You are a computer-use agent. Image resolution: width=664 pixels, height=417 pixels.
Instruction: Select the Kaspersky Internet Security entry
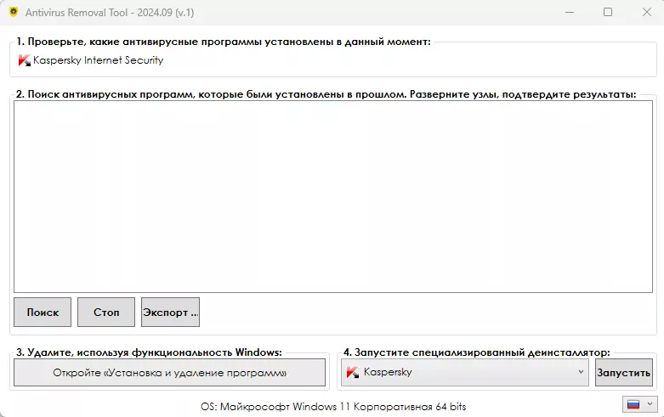point(98,60)
